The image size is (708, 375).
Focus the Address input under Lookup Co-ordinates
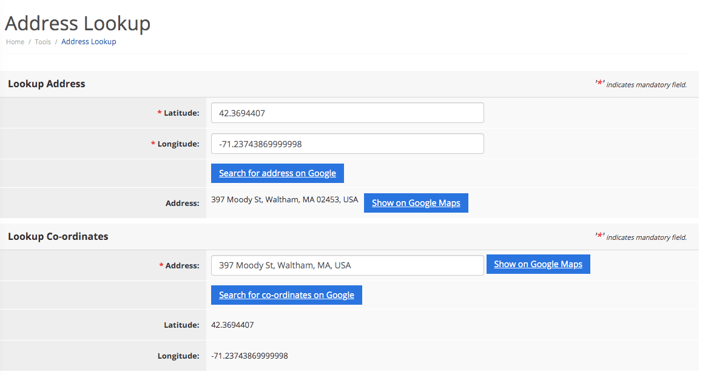click(347, 265)
